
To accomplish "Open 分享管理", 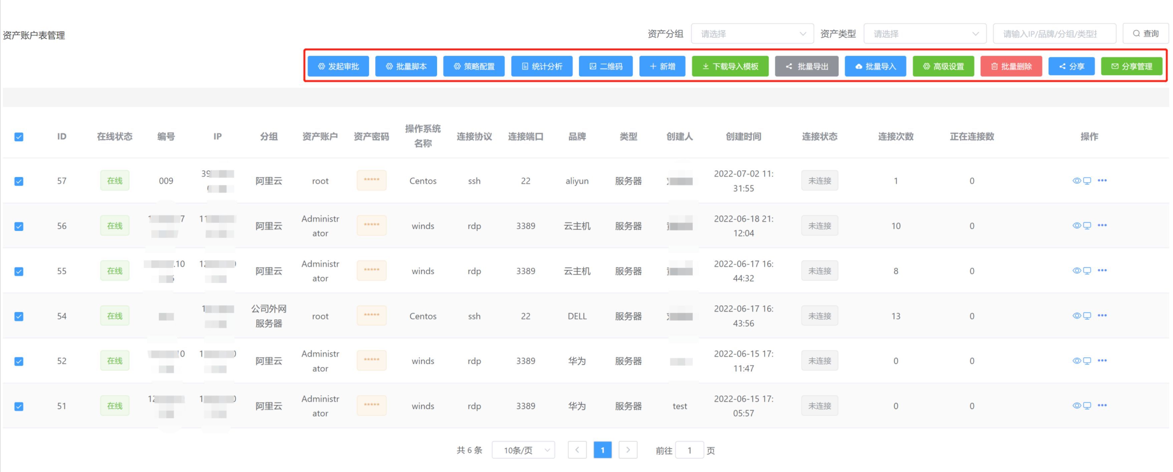I will tap(1132, 66).
